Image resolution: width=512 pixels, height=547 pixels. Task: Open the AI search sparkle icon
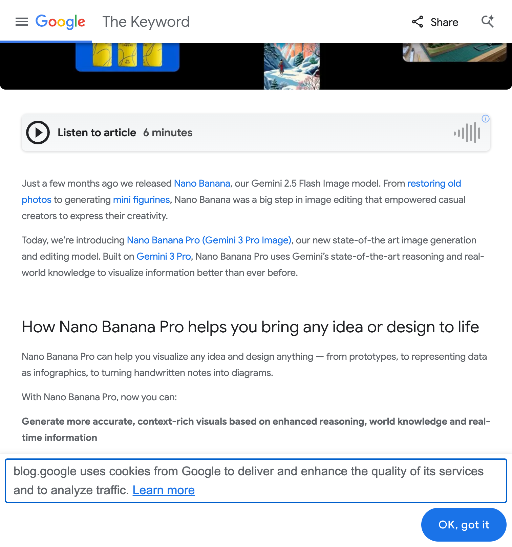coord(488,22)
